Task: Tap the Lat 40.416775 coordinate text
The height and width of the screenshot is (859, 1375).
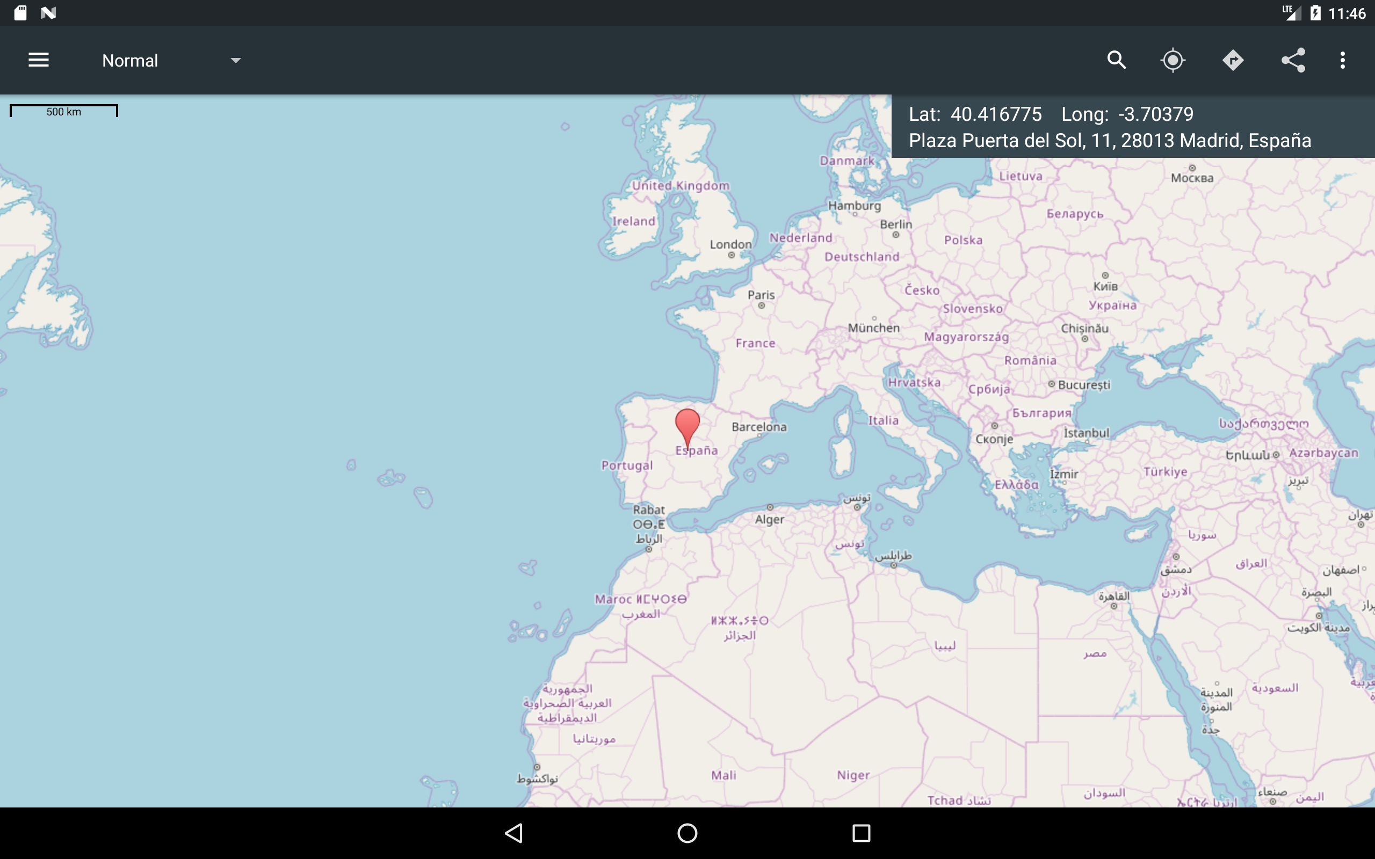Action: tap(975, 114)
